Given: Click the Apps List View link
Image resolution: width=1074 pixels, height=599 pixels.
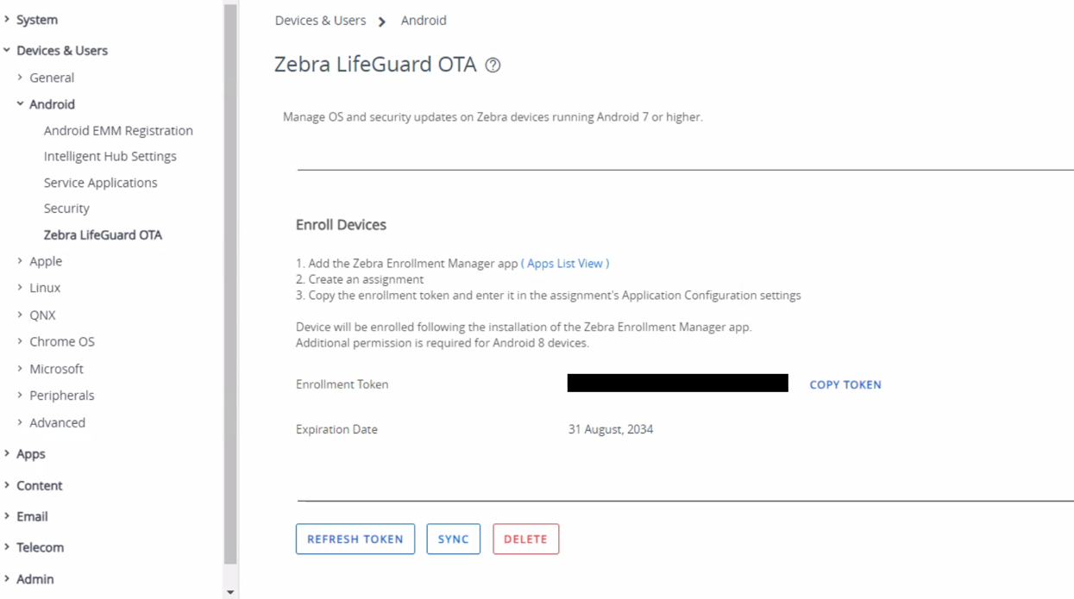Looking at the screenshot, I should pos(565,263).
